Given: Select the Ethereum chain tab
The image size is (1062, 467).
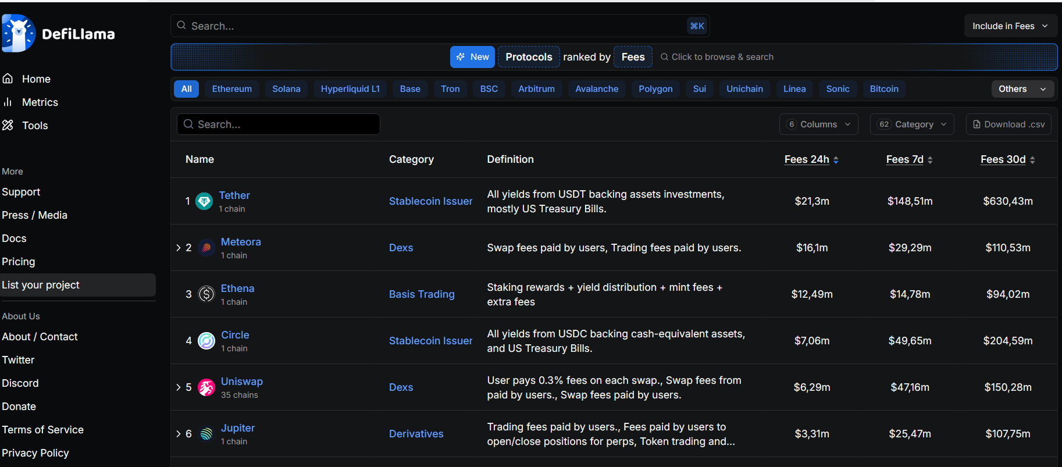Looking at the screenshot, I should [x=231, y=89].
